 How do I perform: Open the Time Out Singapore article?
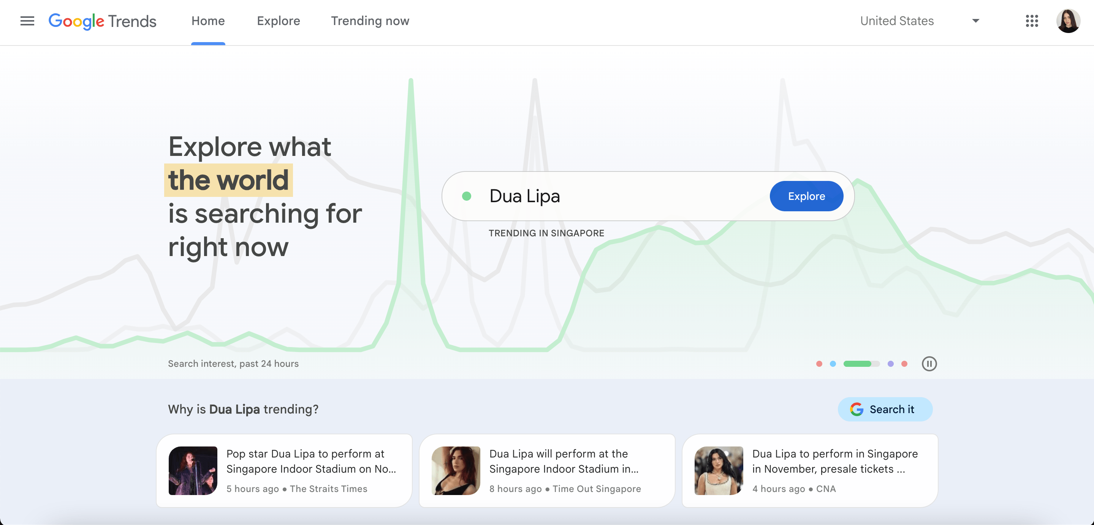click(547, 471)
